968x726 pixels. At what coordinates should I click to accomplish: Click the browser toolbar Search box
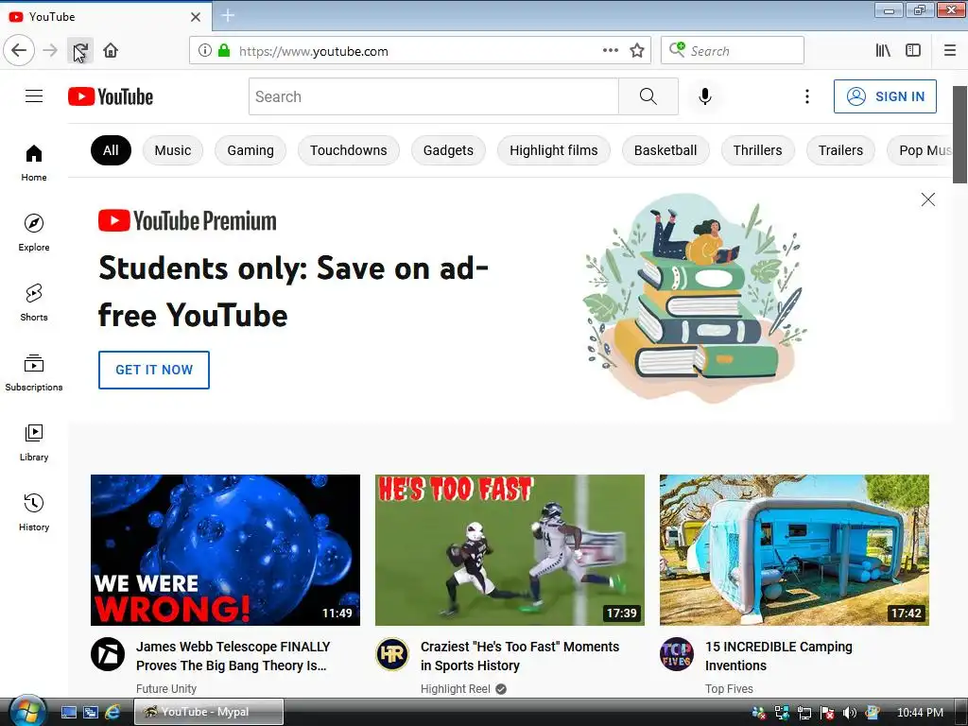click(733, 51)
